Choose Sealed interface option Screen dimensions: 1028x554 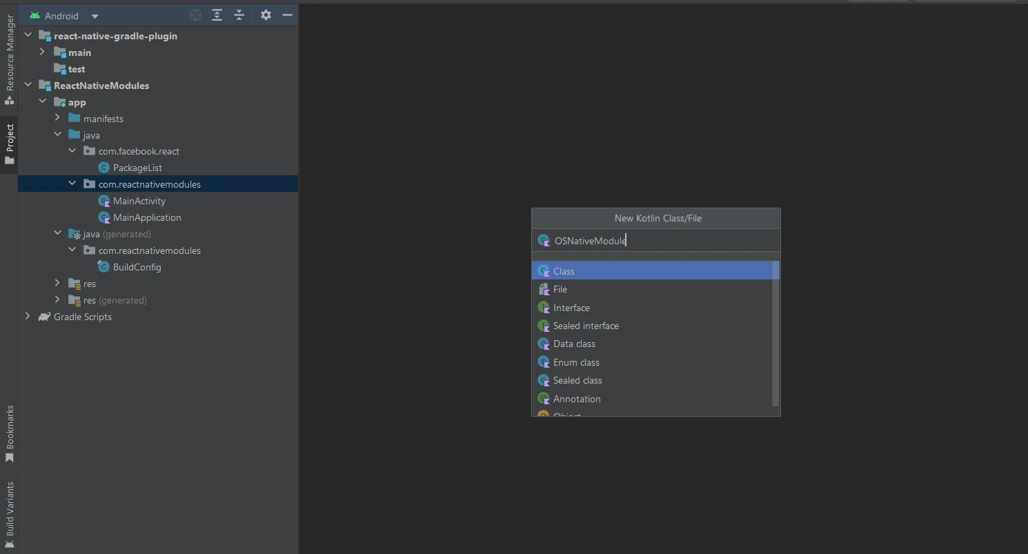652,326
